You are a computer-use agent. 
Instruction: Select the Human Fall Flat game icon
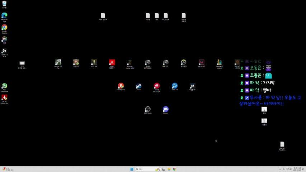(58, 64)
